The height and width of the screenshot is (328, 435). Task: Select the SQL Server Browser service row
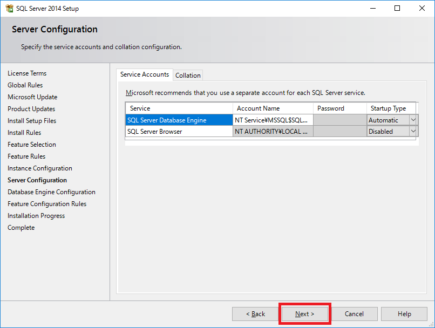(179, 132)
